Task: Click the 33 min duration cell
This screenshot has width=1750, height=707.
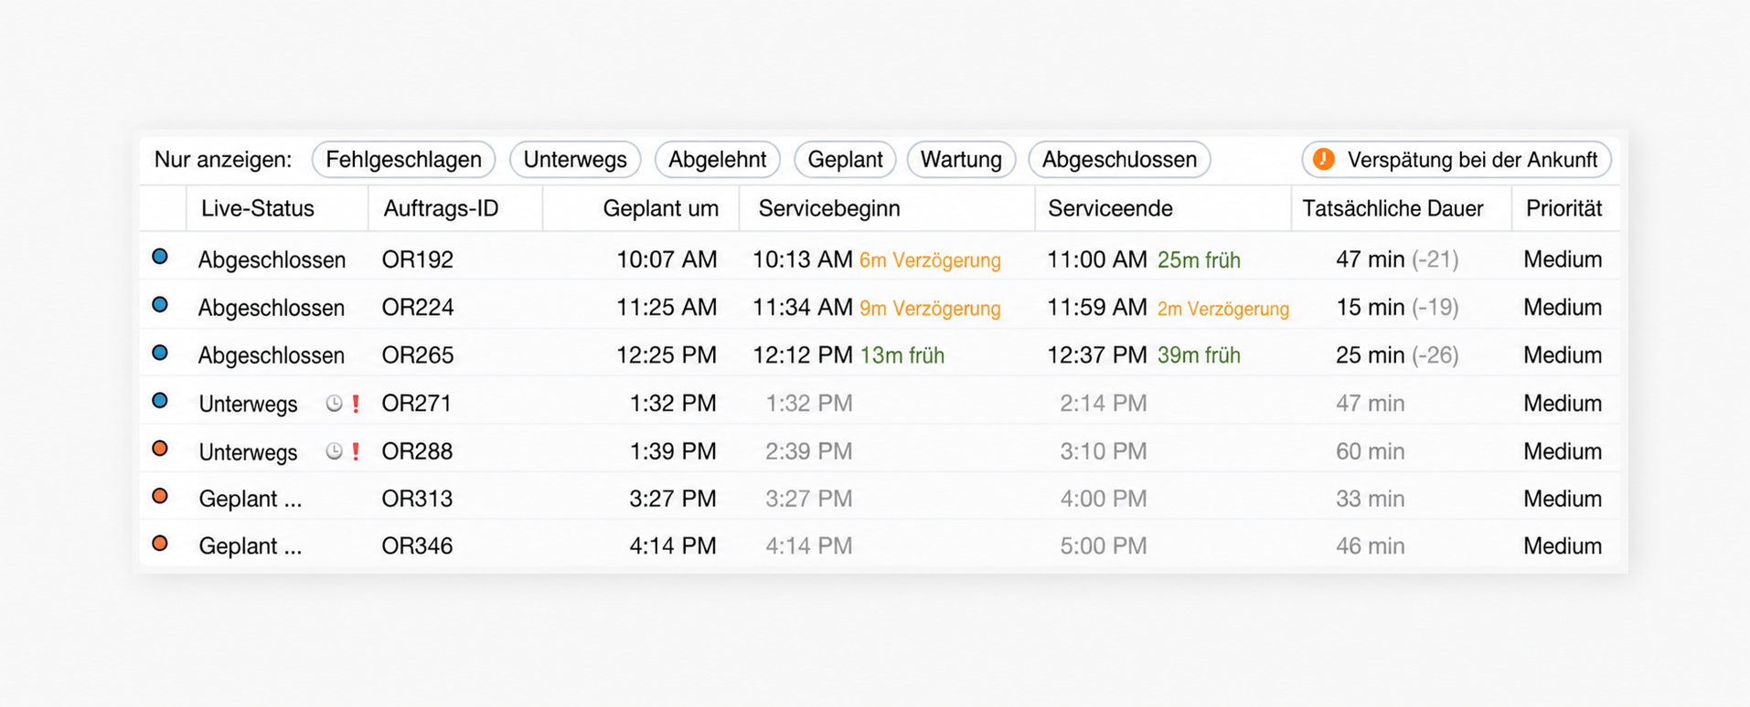Action: point(1371,499)
